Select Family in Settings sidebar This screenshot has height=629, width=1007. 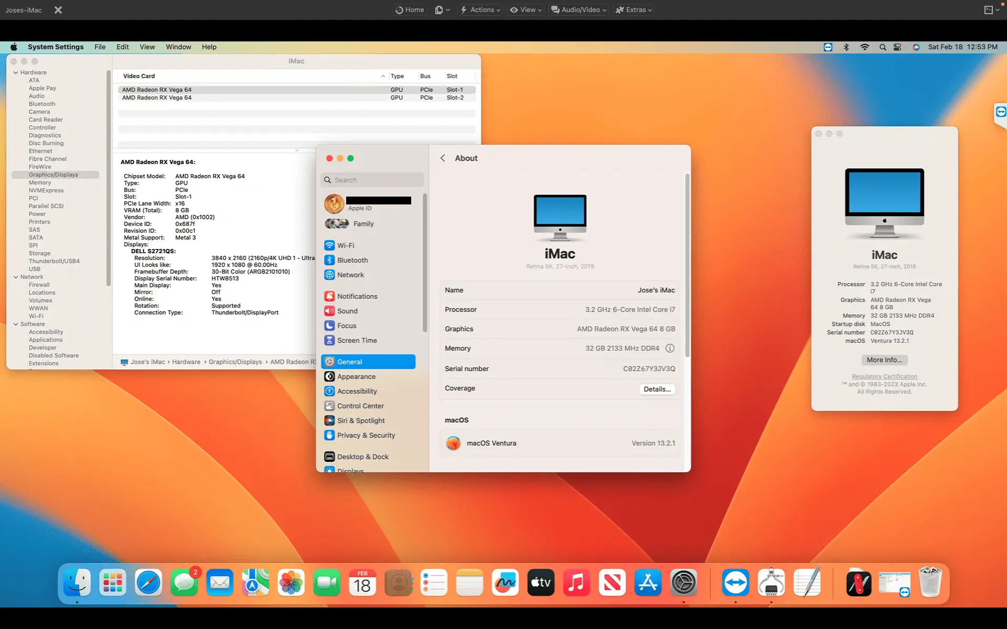click(x=368, y=224)
